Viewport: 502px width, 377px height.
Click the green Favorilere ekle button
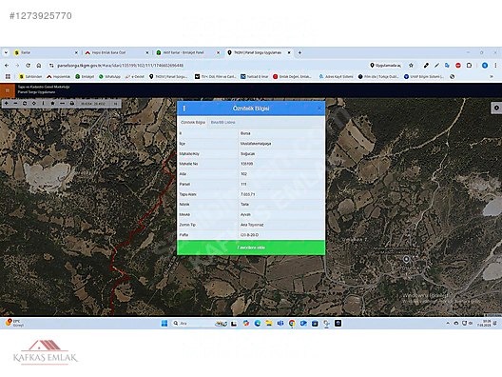coord(251,248)
